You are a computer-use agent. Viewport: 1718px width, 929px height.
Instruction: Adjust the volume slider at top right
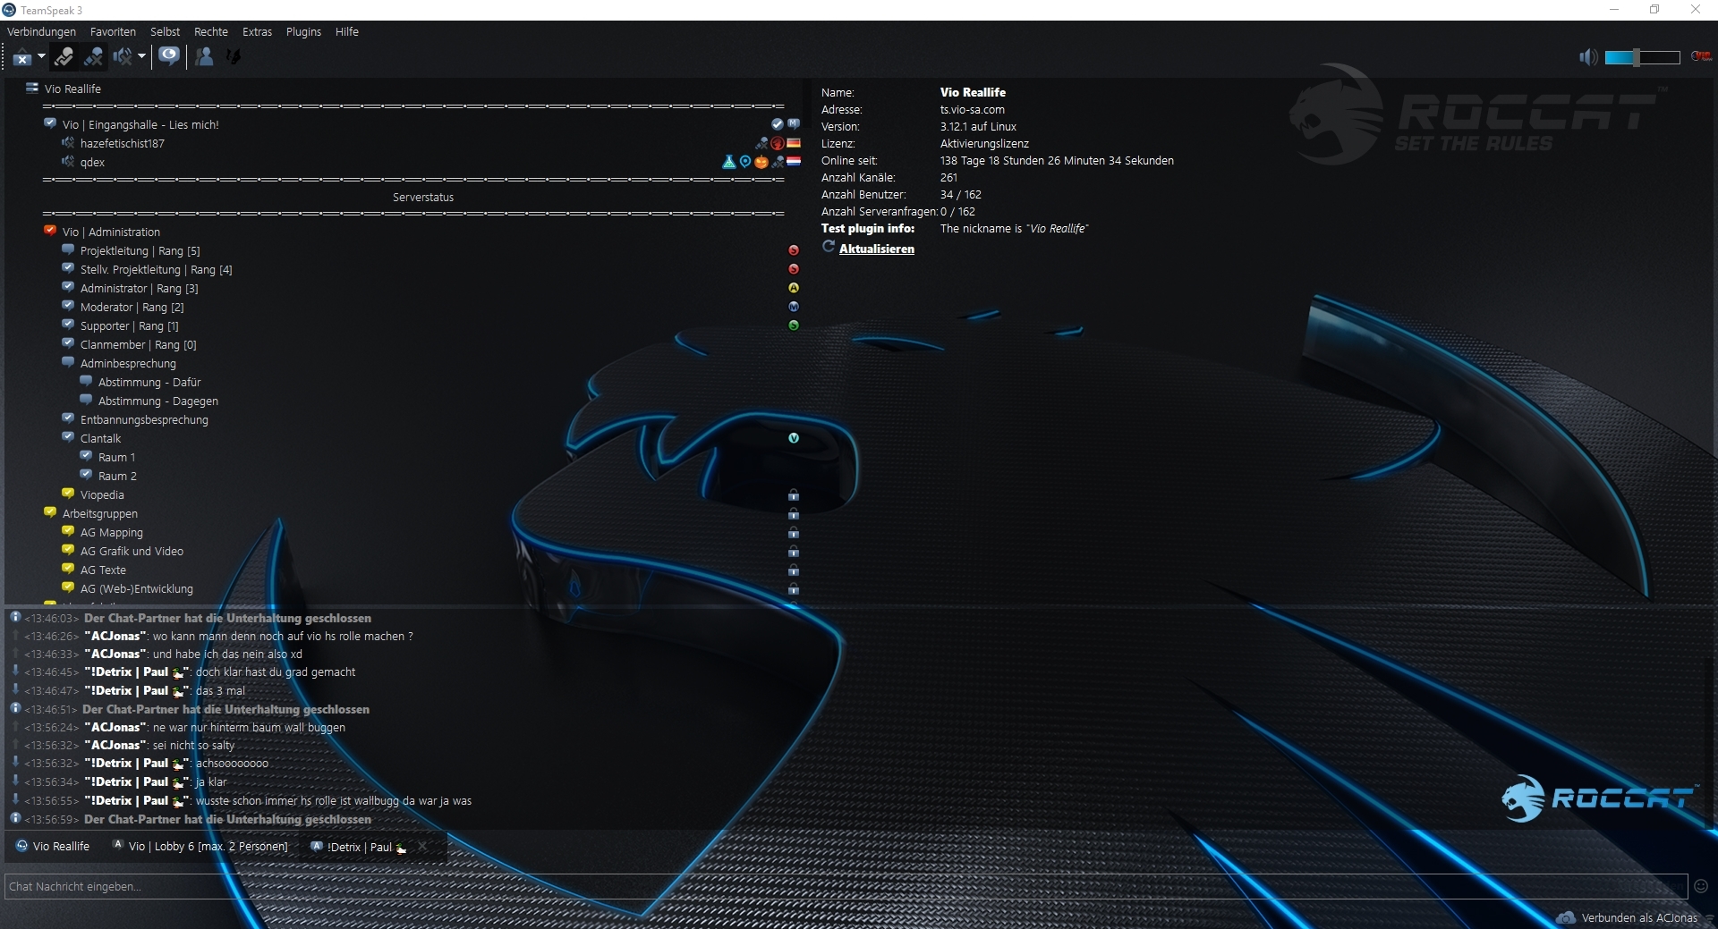coord(1643,57)
